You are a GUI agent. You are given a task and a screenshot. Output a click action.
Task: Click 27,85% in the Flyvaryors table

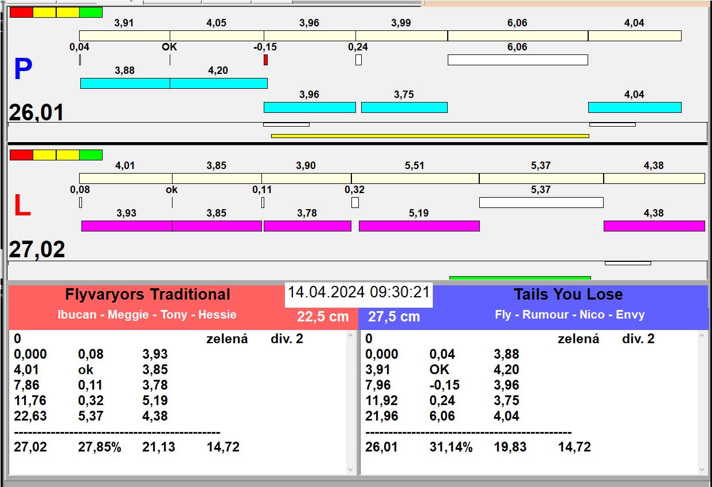click(x=100, y=447)
